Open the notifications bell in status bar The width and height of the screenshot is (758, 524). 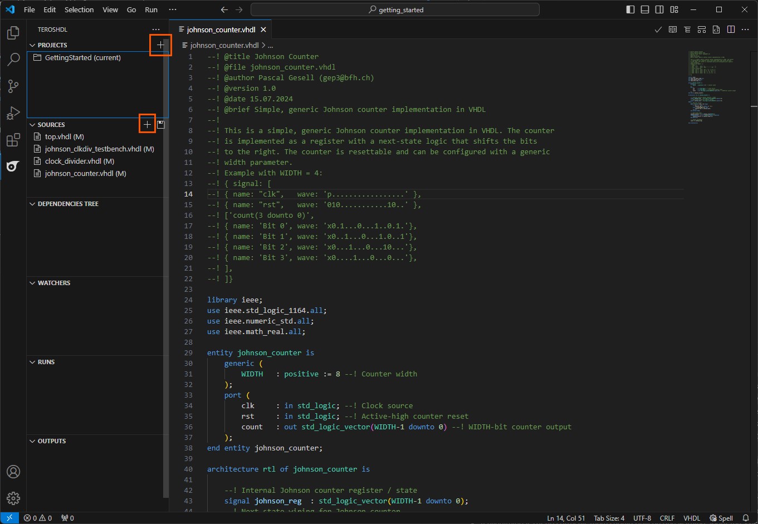(746, 518)
